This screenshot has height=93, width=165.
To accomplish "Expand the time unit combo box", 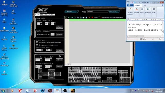I will click(42, 50).
